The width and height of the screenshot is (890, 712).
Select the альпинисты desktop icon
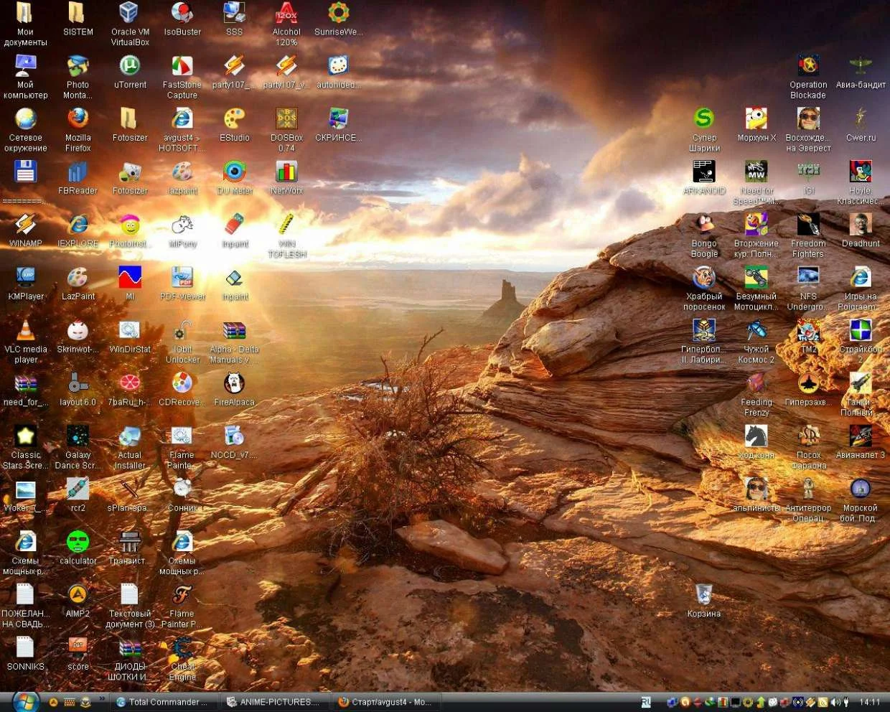coord(756,495)
